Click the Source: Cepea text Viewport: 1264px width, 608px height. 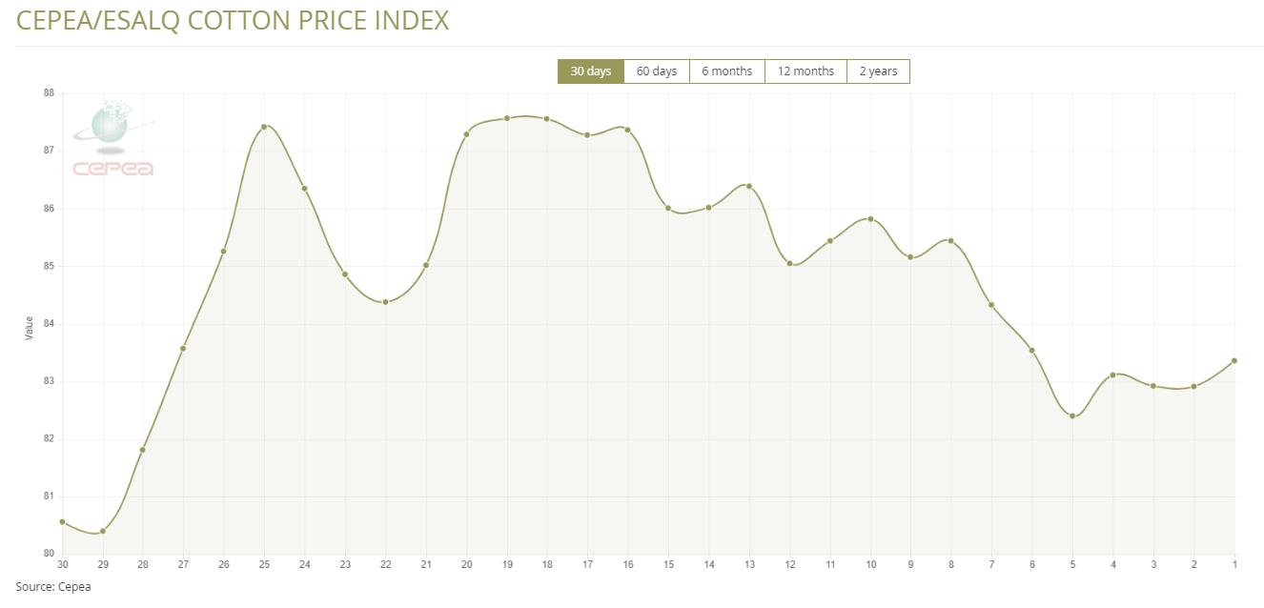click(53, 587)
